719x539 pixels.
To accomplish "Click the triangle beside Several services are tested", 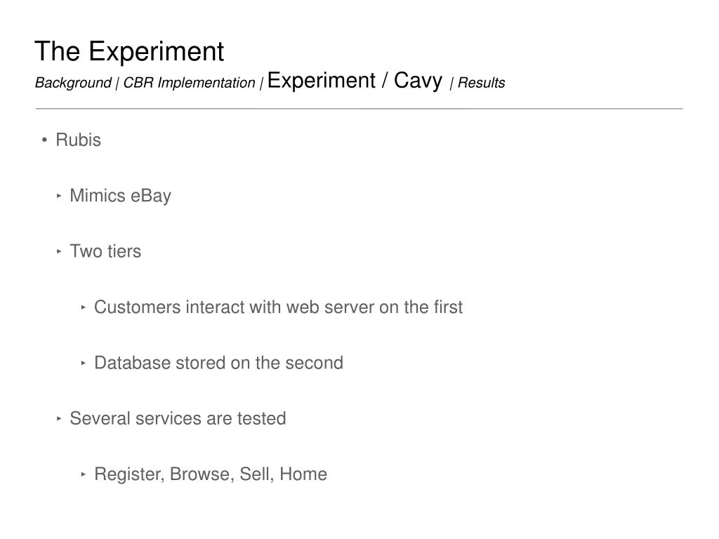I will pos(59,418).
